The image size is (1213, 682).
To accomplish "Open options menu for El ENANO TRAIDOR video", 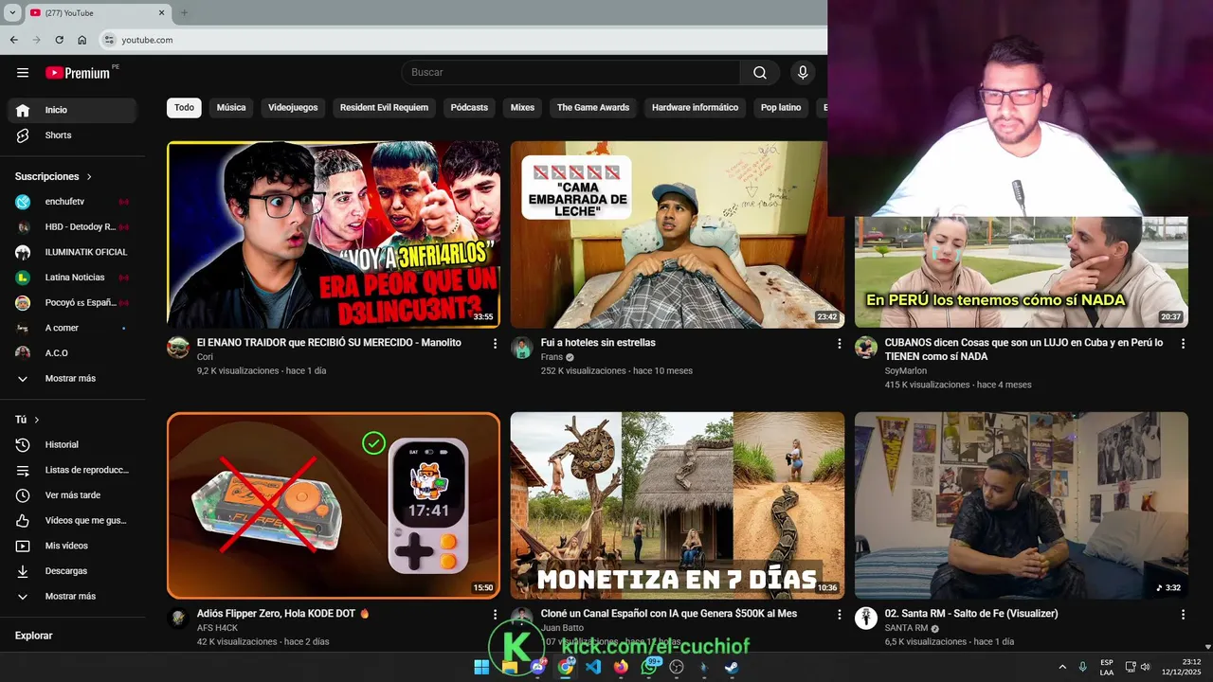I will (x=495, y=344).
